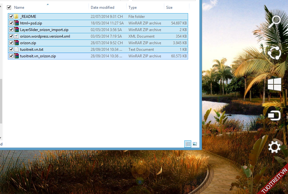Click the _README folder icon
Image resolution: width=288 pixels, height=194 pixels.
(16, 17)
